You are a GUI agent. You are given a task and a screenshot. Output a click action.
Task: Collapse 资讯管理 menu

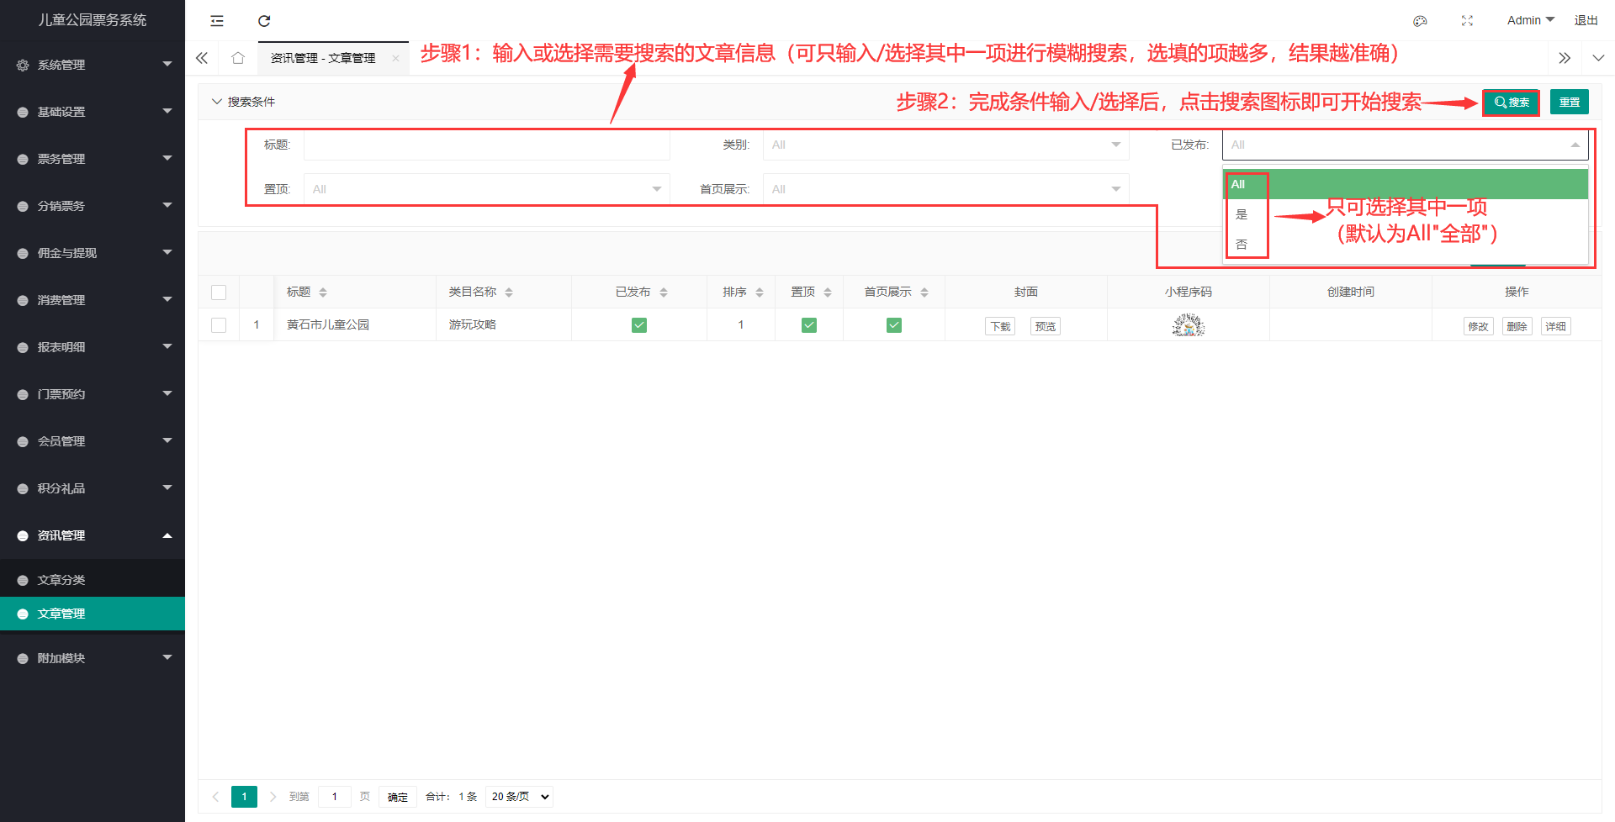(x=93, y=535)
